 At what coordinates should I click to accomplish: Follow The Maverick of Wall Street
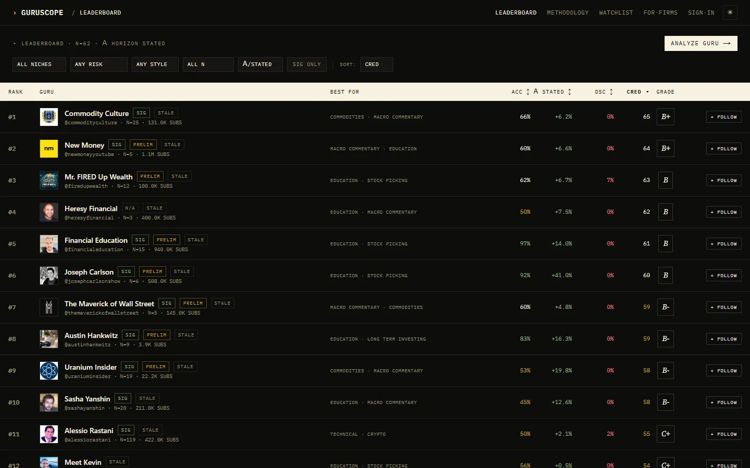(x=724, y=307)
